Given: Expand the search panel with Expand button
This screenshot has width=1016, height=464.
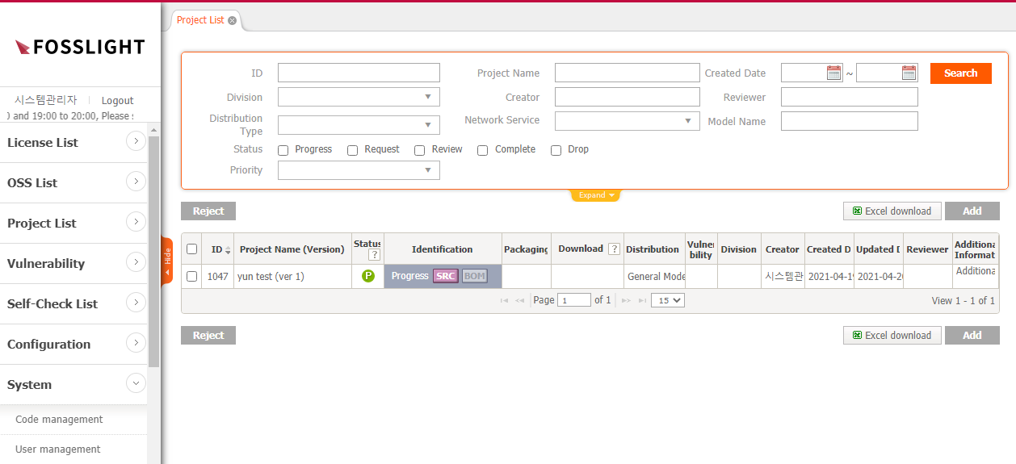Looking at the screenshot, I should coord(595,195).
